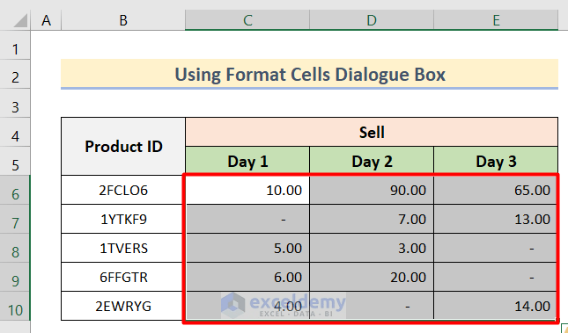The image size is (568, 333).
Task: Click the 'Day 3' column heading cell
Action: pyautogui.click(x=496, y=161)
